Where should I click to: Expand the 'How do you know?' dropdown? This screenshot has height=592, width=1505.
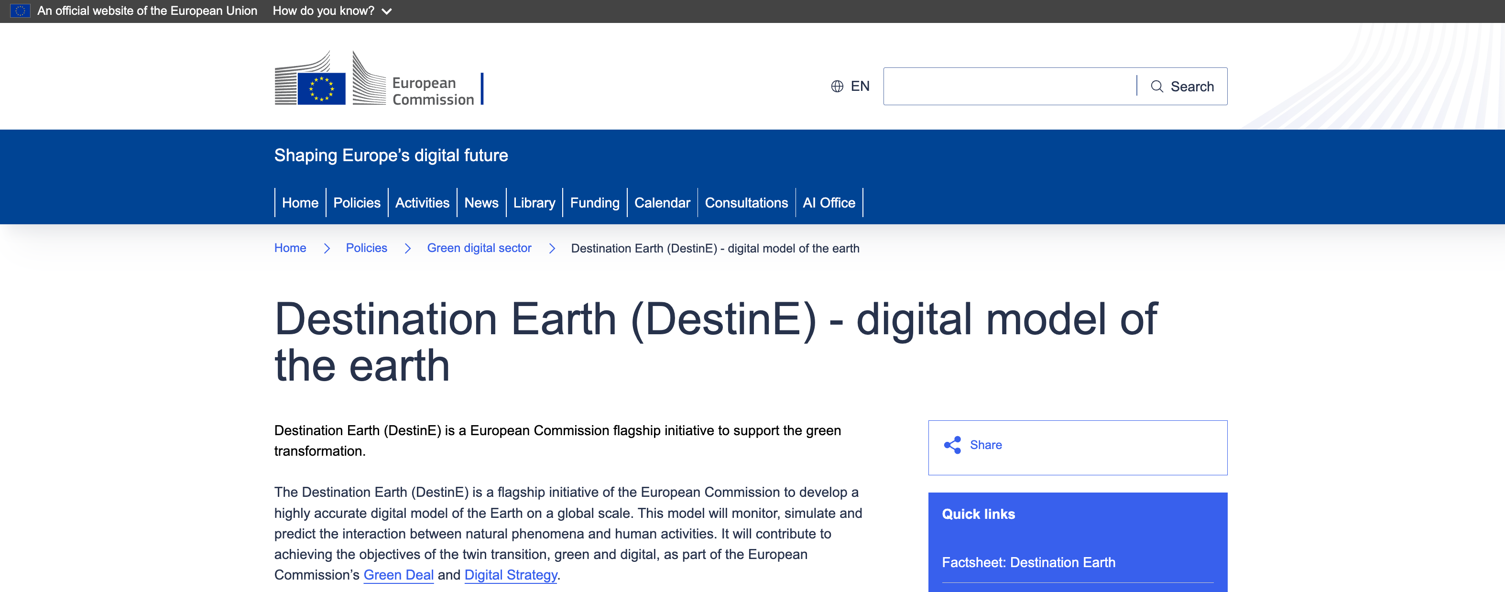pos(331,11)
